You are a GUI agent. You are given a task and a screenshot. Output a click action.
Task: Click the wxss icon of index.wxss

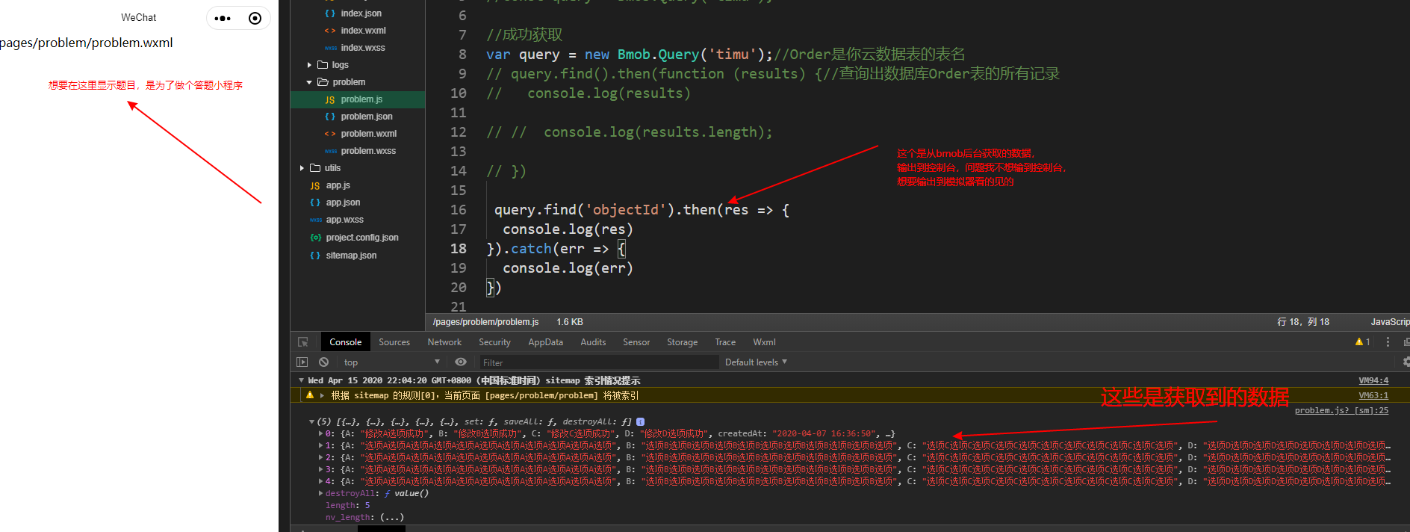pos(330,48)
